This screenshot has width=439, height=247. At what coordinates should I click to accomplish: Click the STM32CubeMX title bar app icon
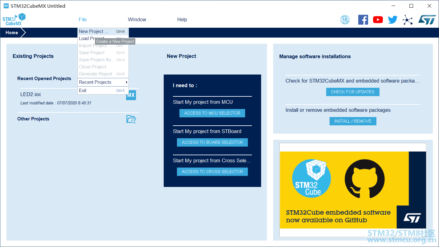click(x=6, y=6)
